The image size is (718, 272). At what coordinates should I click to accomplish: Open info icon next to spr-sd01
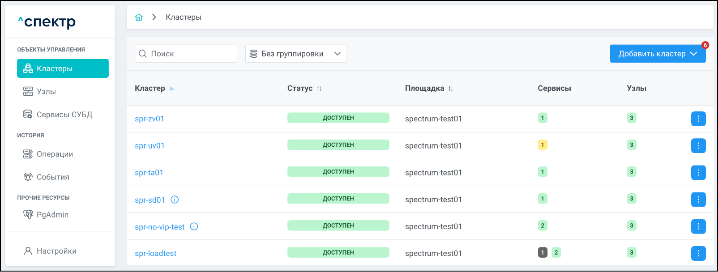[x=175, y=200]
